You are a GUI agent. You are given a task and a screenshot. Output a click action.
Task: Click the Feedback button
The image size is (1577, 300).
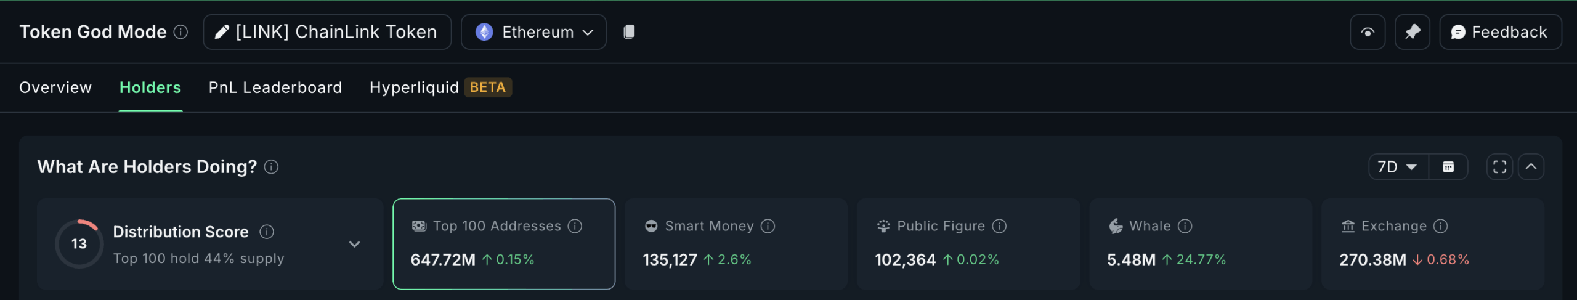pyautogui.click(x=1499, y=32)
